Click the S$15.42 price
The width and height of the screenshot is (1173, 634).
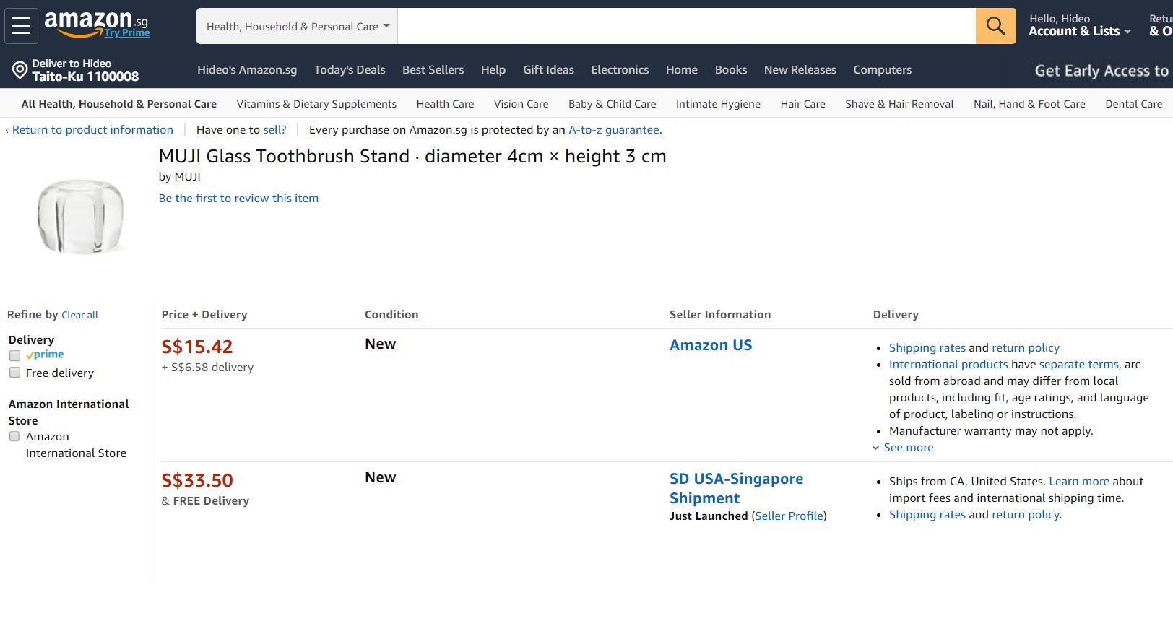pyautogui.click(x=197, y=347)
